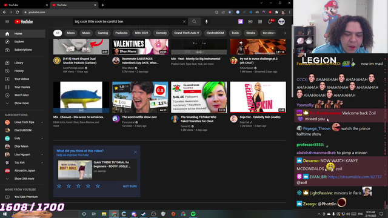The width and height of the screenshot is (388, 218).
Task: Open the YouTube apps grid
Action: pyautogui.click(x=260, y=22)
